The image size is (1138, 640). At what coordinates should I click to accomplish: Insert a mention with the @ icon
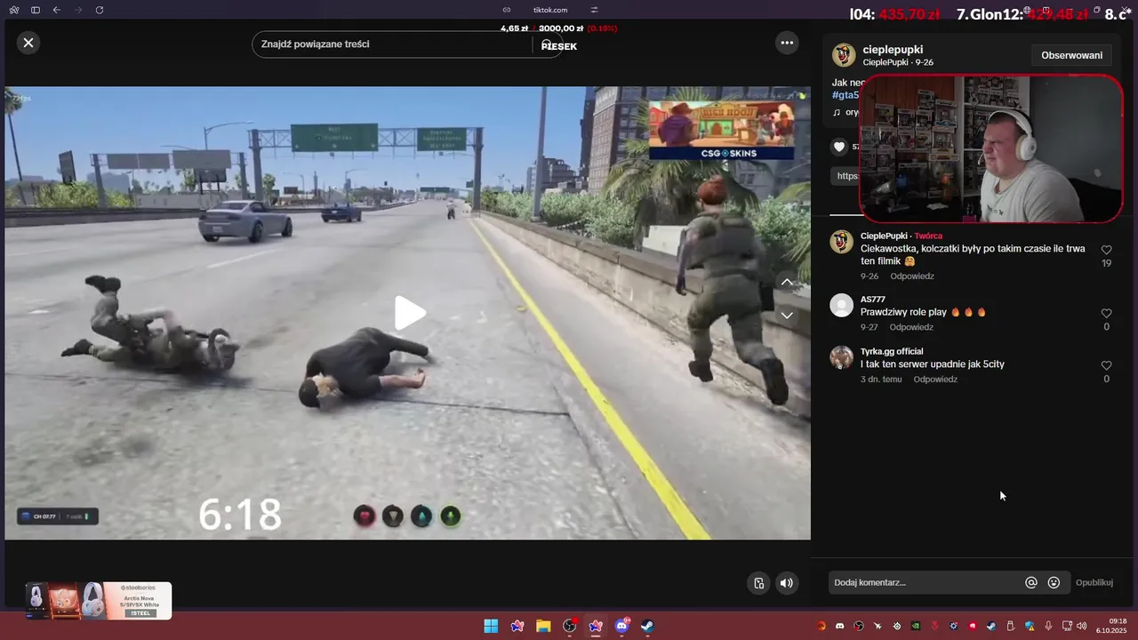1031,583
